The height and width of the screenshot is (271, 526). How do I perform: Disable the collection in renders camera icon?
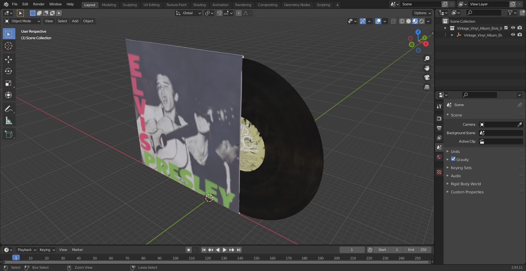(x=519, y=28)
